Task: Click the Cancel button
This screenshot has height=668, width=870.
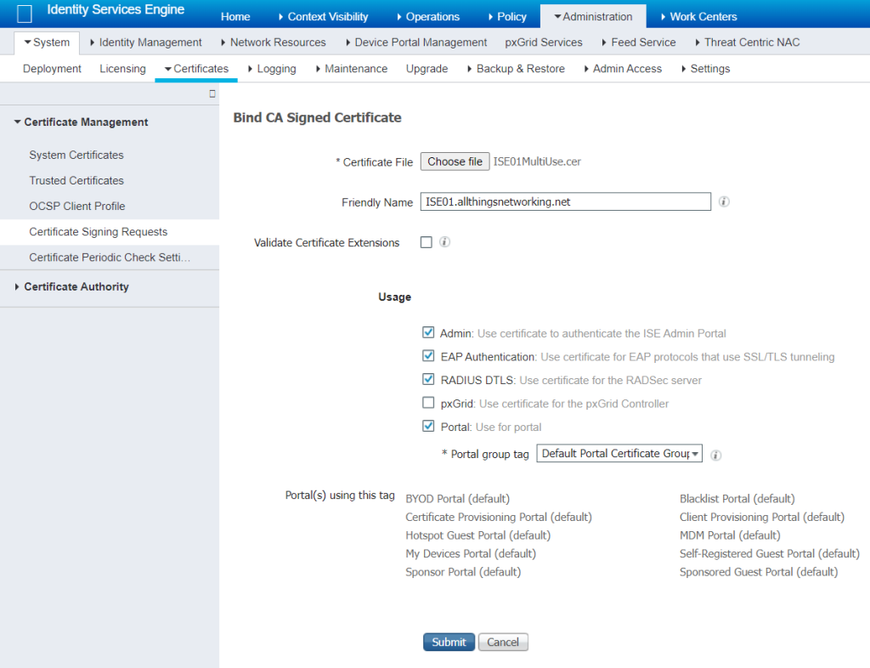Action: pyautogui.click(x=503, y=642)
